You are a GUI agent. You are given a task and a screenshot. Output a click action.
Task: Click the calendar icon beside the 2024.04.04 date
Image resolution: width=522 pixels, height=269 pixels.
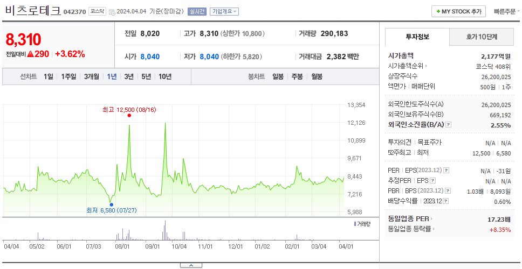(x=112, y=12)
